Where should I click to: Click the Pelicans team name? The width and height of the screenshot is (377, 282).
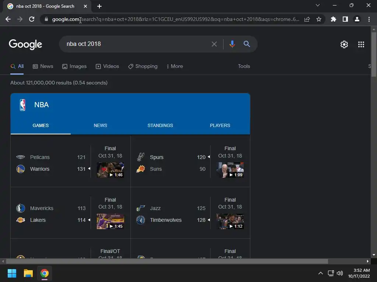coord(40,157)
